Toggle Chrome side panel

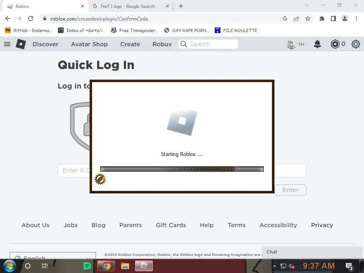point(333,18)
